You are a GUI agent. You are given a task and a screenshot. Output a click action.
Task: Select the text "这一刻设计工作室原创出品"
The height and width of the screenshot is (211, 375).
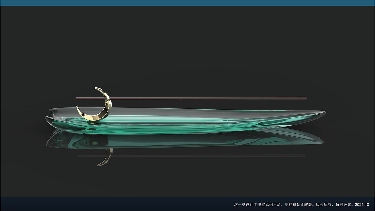click(258, 205)
